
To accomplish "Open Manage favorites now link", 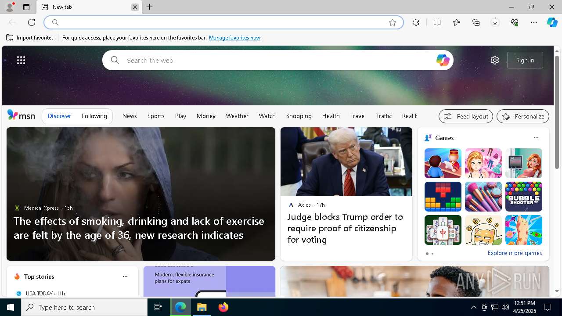I will coord(234,38).
